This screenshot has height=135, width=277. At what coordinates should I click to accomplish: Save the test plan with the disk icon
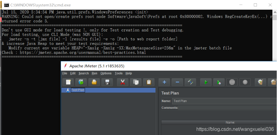[107, 82]
